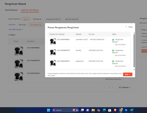This screenshot has width=147, height=113.
Task: Click the dialog's vertical scrollbar thumb
Action: (134, 51)
